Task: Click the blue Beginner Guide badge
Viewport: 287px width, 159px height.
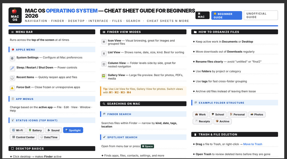Action: click(x=227, y=15)
